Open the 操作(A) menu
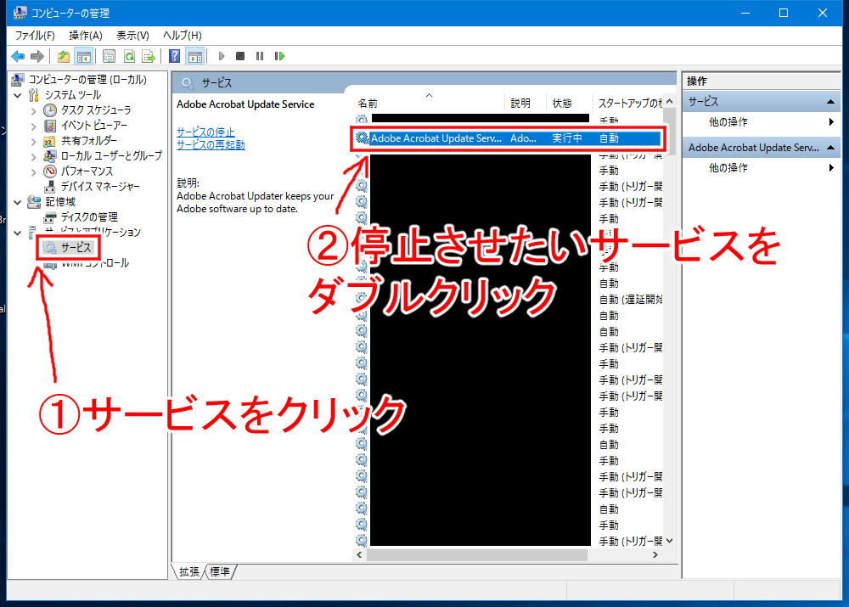The width and height of the screenshot is (849, 607). pos(86,35)
